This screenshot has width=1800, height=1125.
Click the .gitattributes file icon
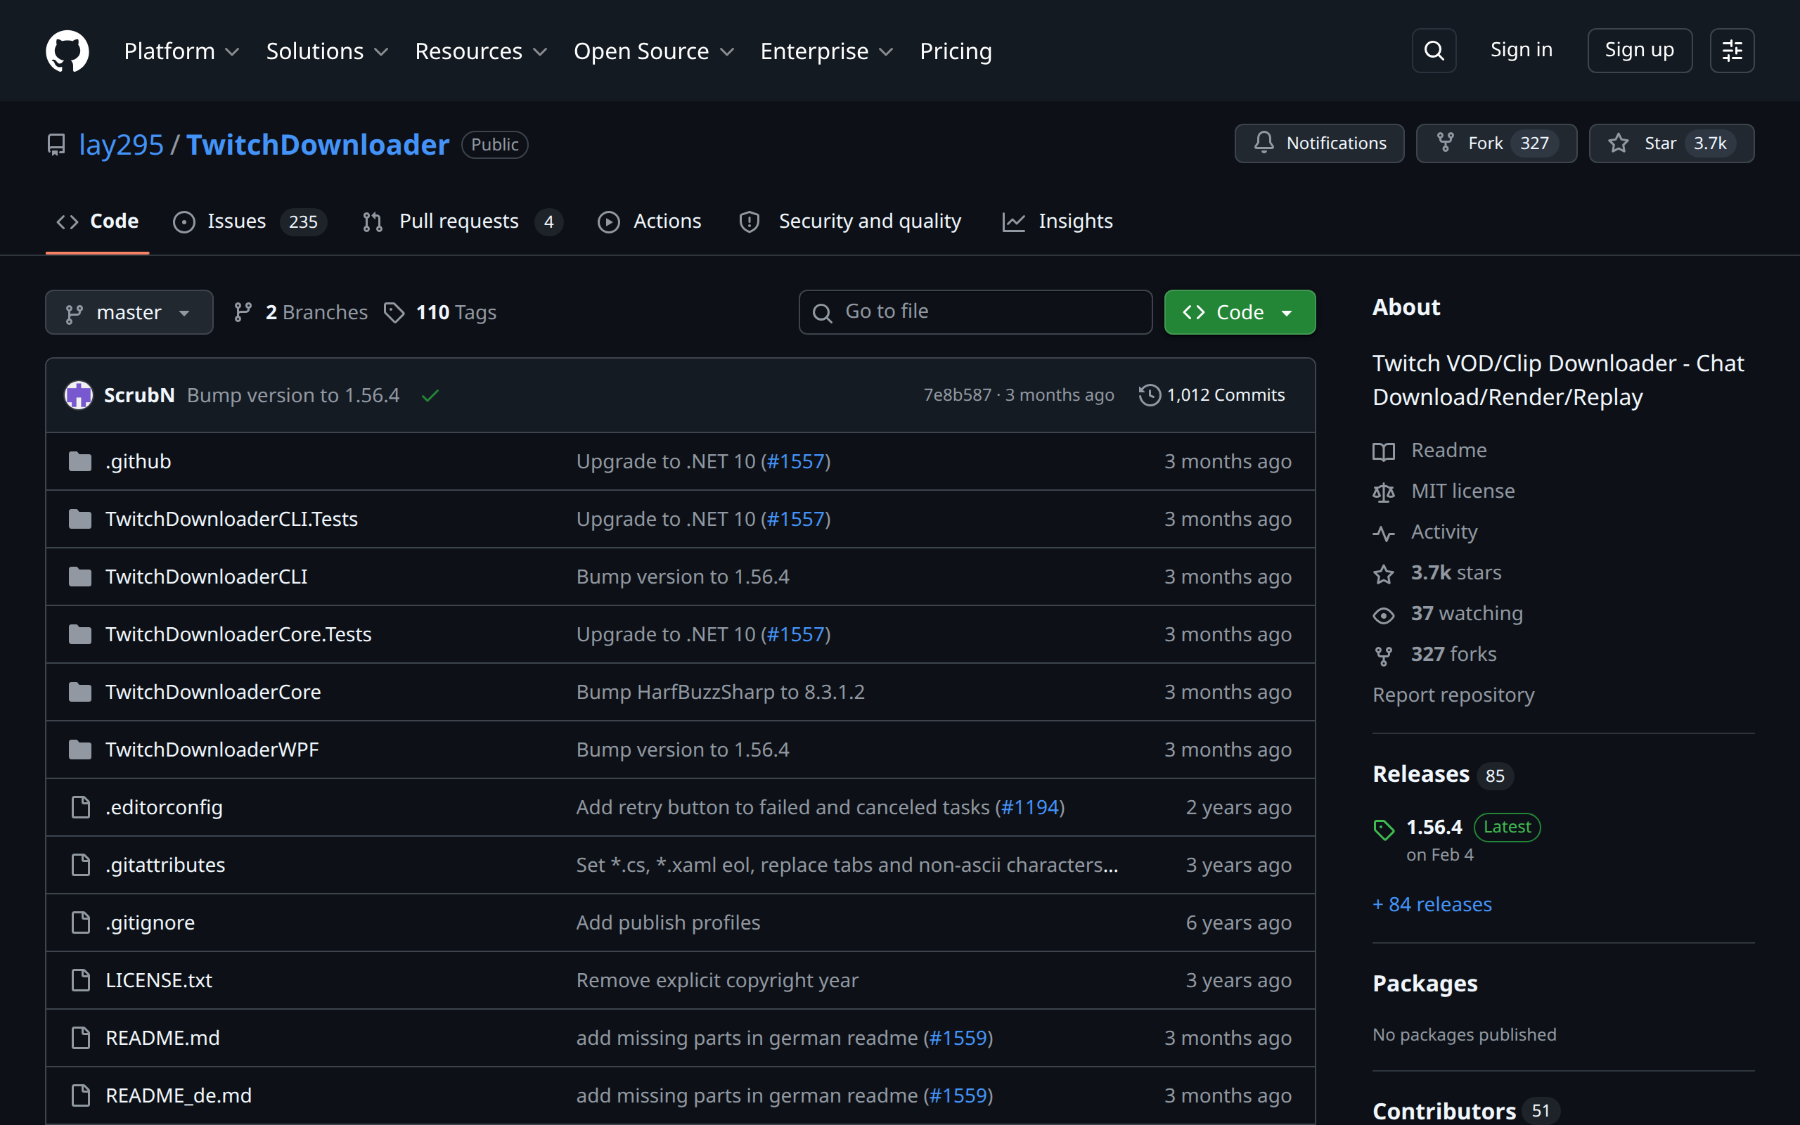coord(80,865)
